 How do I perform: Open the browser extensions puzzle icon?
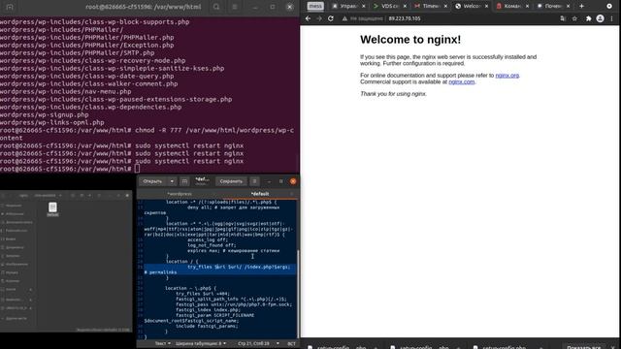(589, 18)
